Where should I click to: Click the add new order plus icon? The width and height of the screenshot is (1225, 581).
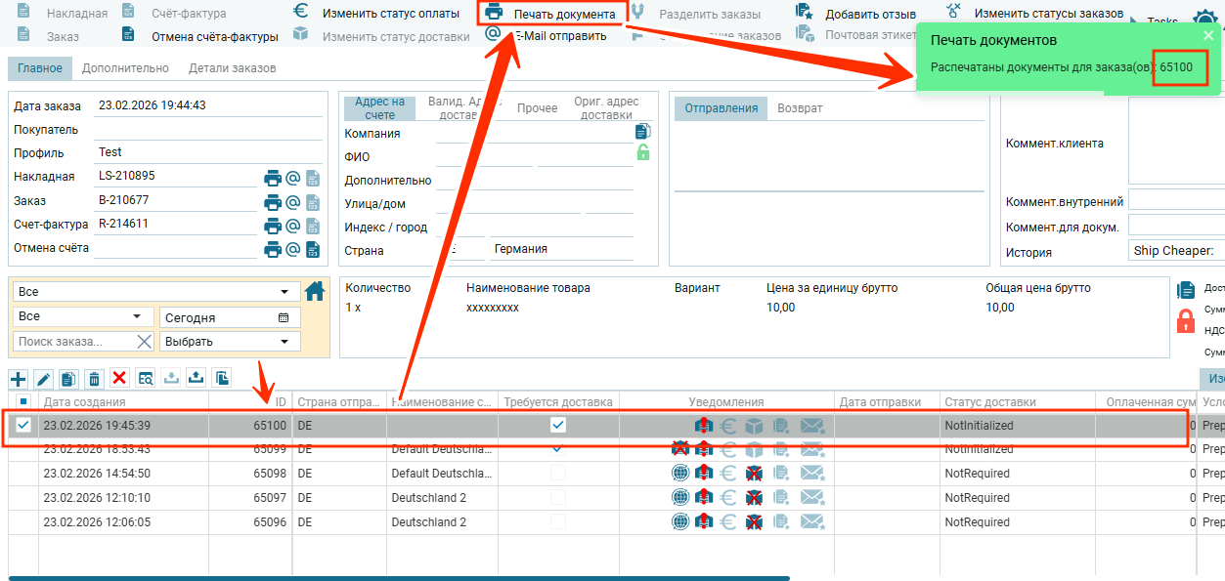(19, 379)
